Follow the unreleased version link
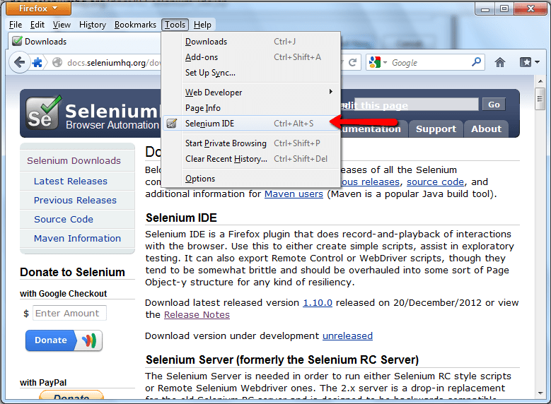 tap(347, 336)
